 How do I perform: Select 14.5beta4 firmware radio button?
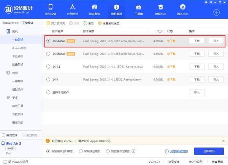[x=48, y=41]
